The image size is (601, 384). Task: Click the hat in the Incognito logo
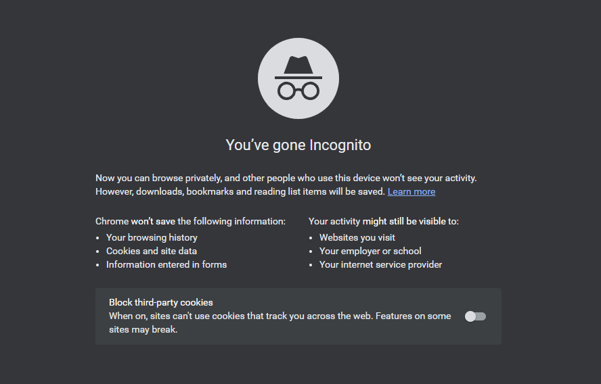pyautogui.click(x=298, y=66)
